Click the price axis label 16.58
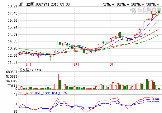The height and width of the screenshot is (113, 162). point(12,20)
